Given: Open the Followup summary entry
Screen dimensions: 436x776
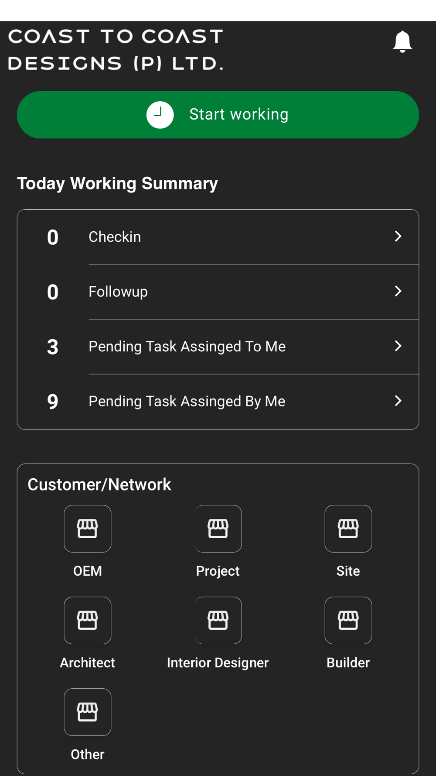Looking at the screenshot, I should point(118,292).
